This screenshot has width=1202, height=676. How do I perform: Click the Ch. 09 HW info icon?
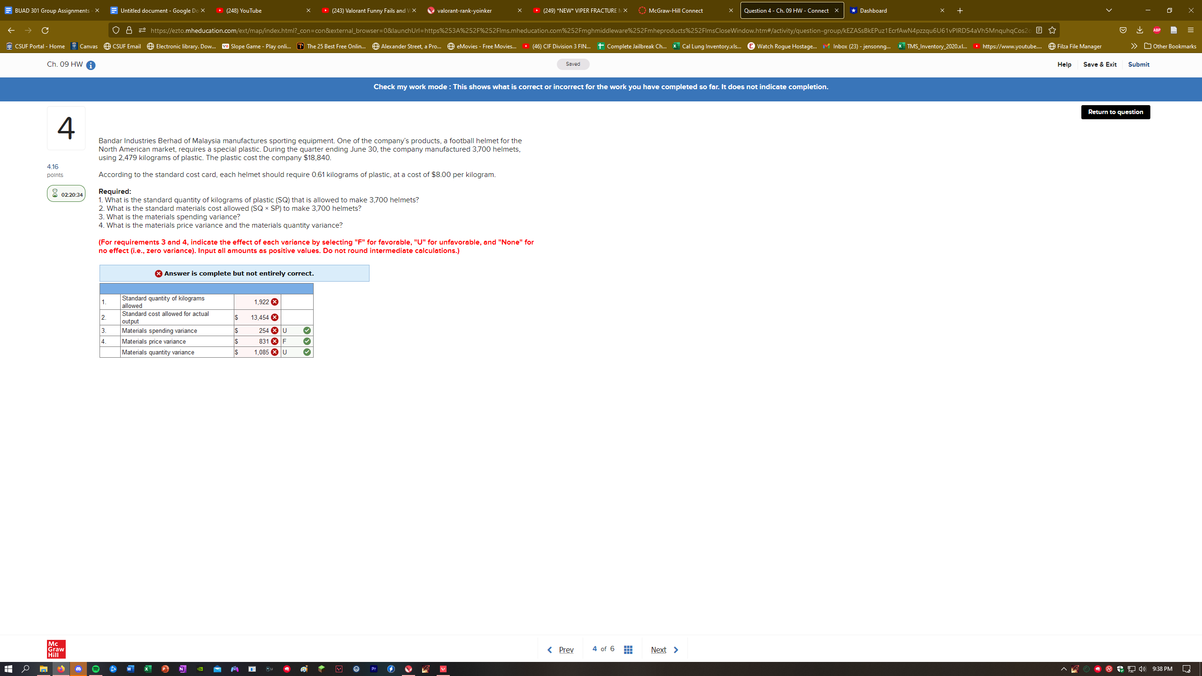[91, 65]
